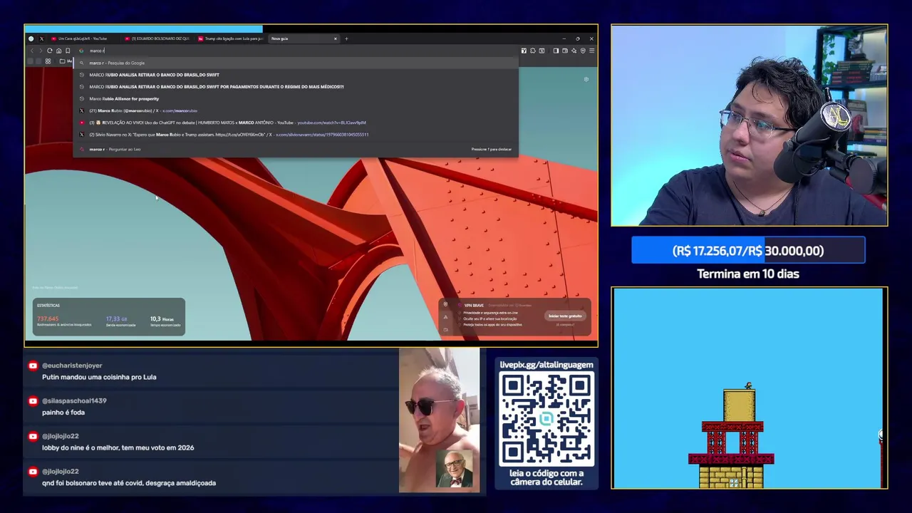Click Iniciar teste gratuito VPN button
This screenshot has height=513, width=912.
coord(565,316)
